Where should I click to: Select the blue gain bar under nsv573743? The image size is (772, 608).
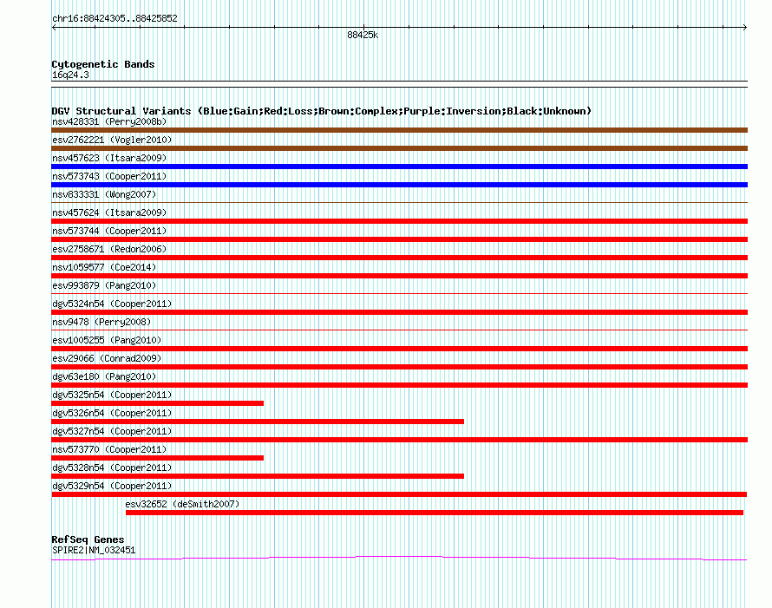point(399,185)
